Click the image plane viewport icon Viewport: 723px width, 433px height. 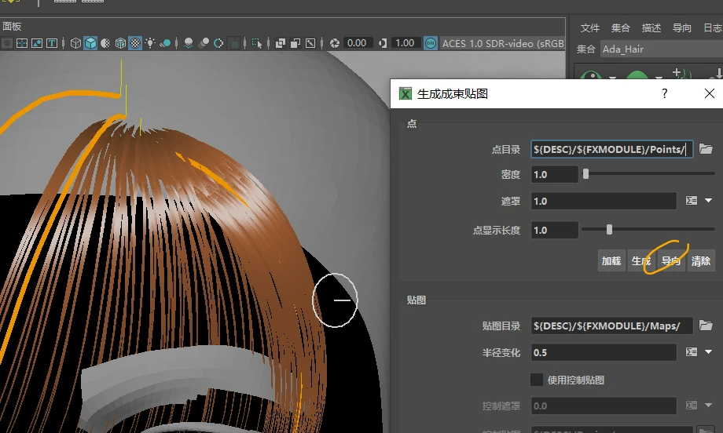(37, 43)
